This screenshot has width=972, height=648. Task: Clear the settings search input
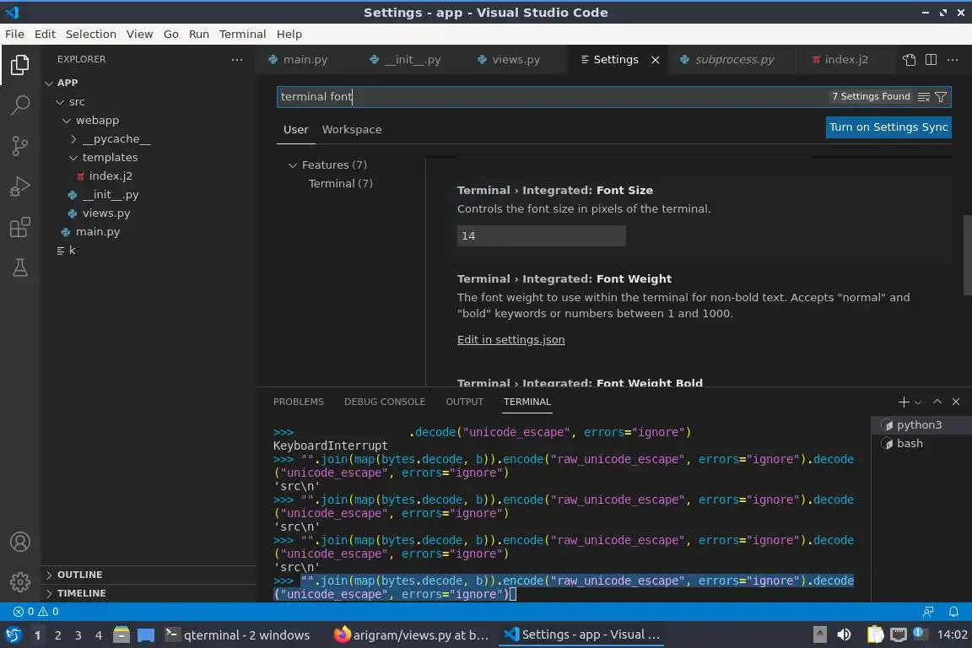[924, 97]
